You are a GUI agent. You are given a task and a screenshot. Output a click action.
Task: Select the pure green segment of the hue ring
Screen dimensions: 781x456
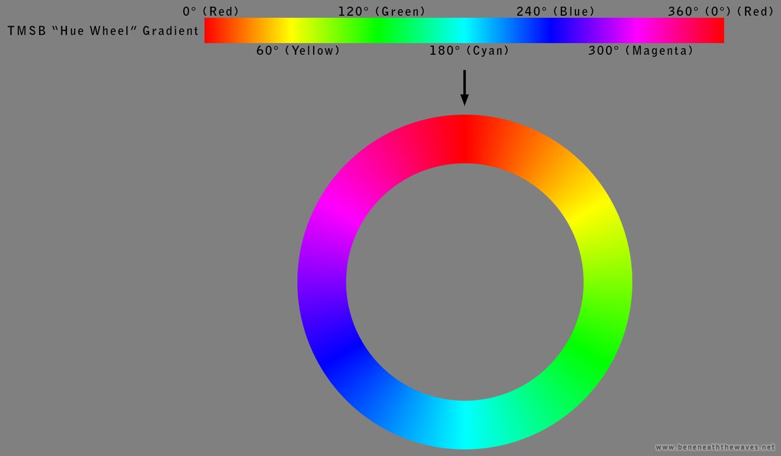tap(589, 354)
